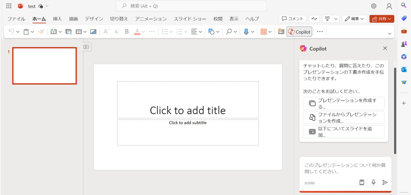The width and height of the screenshot is (411, 195).
Task: Open the Designer lightning slide icon
Action: (x=281, y=32)
